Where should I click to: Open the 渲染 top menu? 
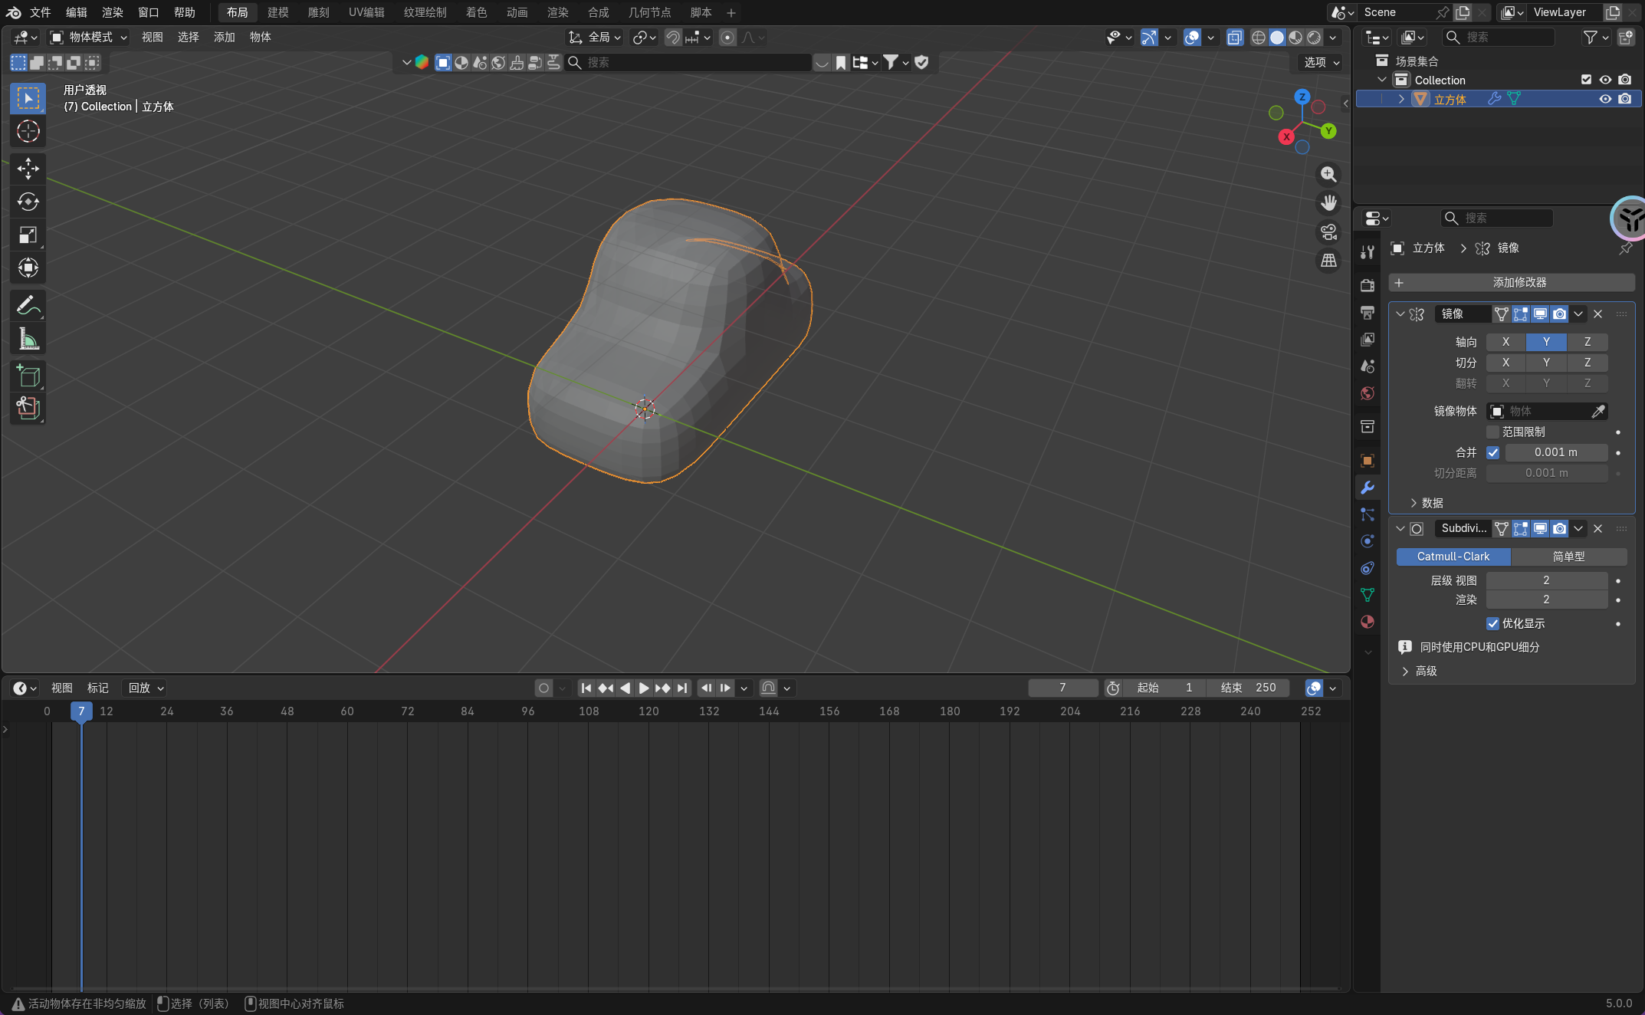click(x=112, y=12)
